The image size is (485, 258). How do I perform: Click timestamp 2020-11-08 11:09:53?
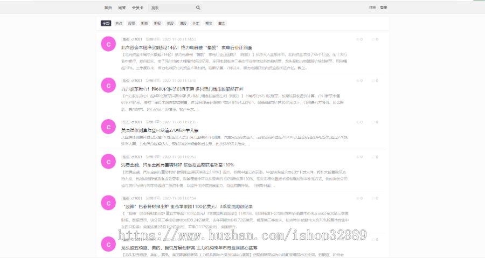click(179, 157)
